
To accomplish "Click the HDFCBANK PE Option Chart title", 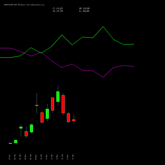I will pos(24,5).
